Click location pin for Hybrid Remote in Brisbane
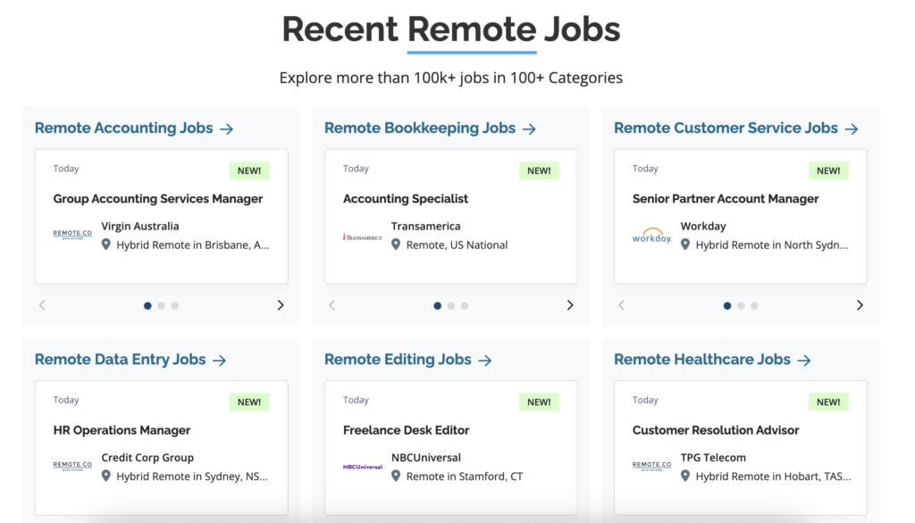This screenshot has width=915, height=523. click(x=106, y=245)
